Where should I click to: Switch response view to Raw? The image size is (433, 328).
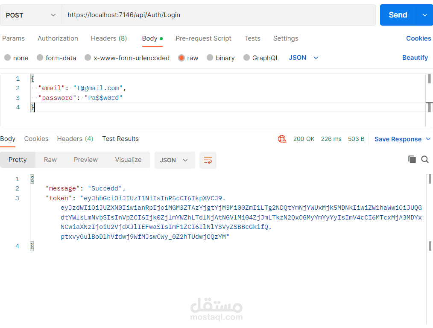point(50,160)
